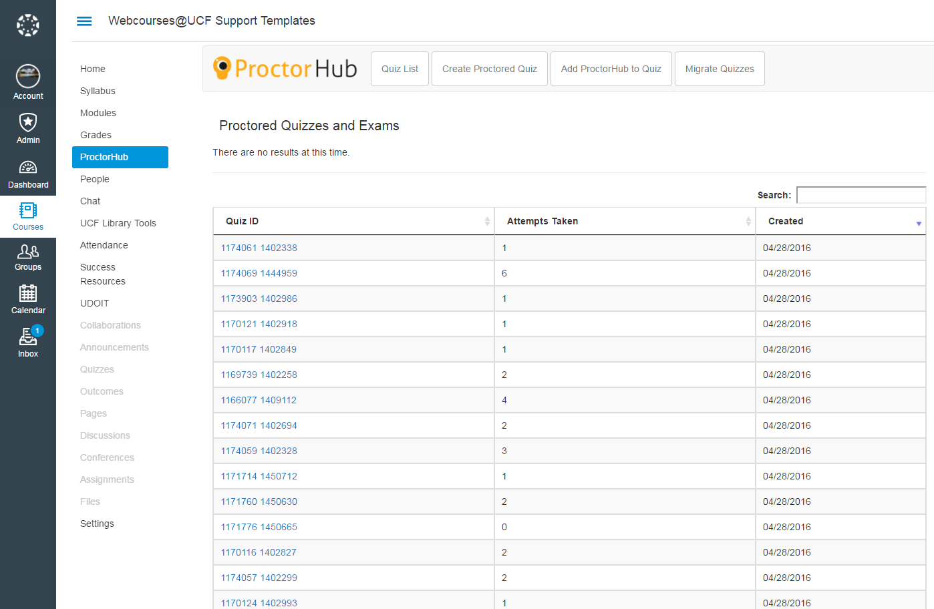This screenshot has width=934, height=609.
Task: Open the Inbox icon
Action: pos(28,337)
